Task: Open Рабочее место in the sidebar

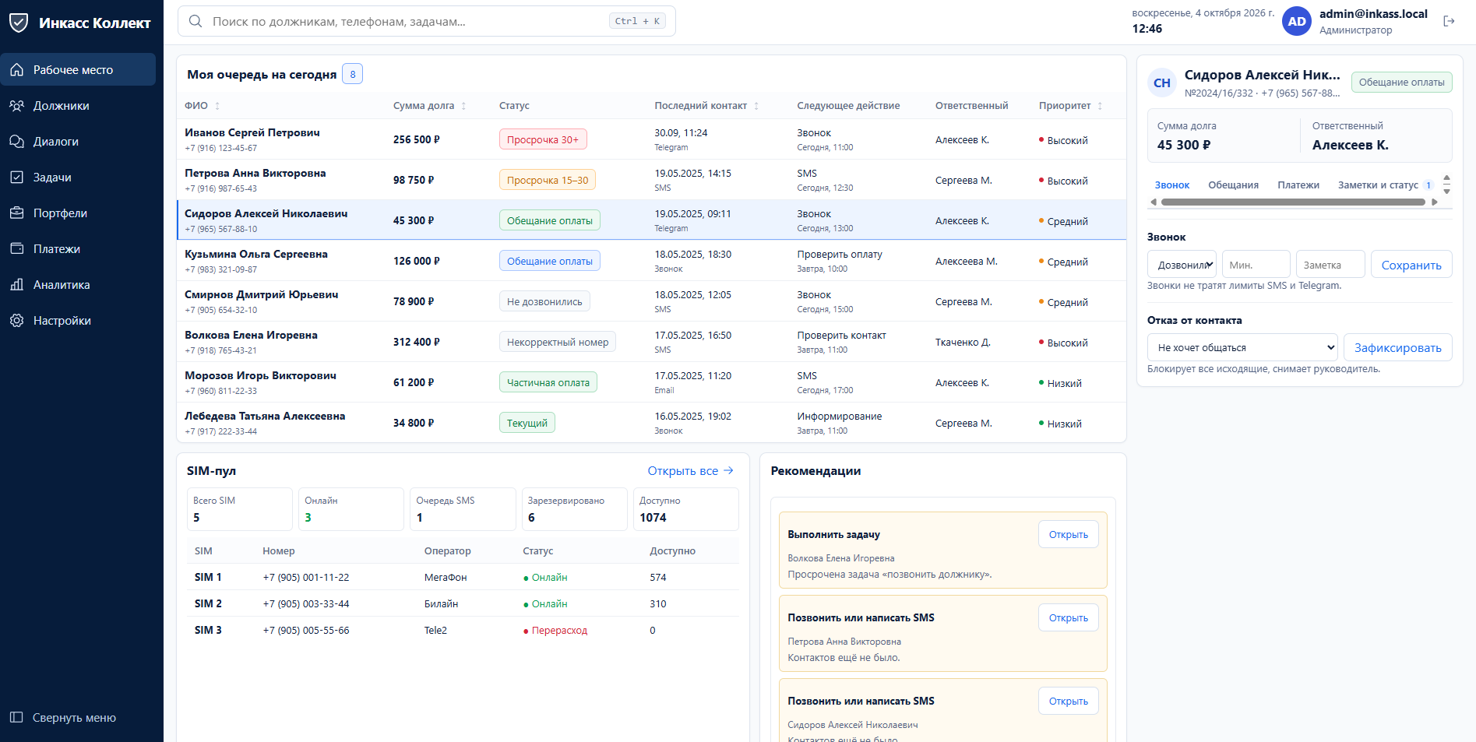Action: [78, 69]
